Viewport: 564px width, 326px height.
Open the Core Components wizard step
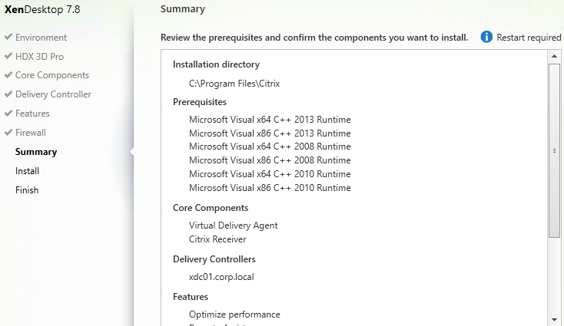[x=52, y=75]
